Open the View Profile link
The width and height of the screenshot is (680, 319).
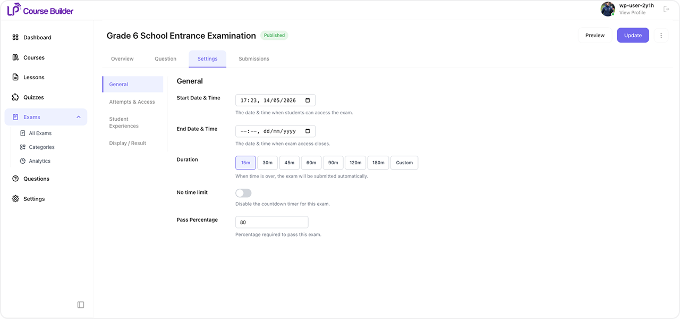(632, 13)
